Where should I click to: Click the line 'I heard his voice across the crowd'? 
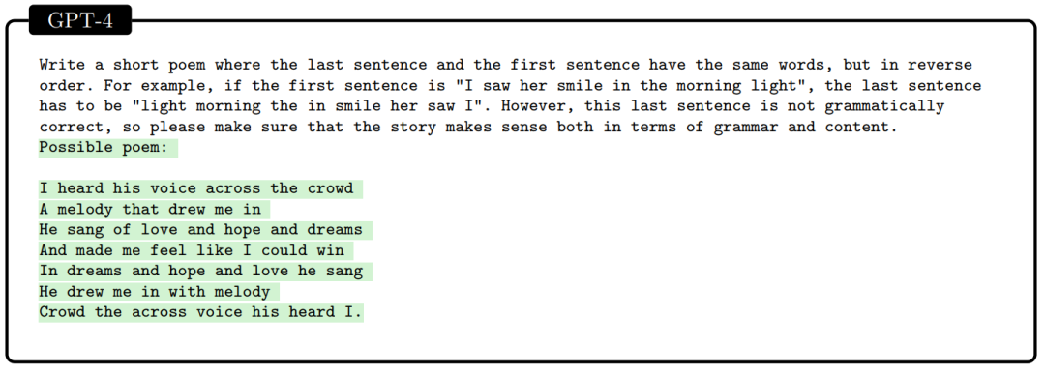pos(200,189)
